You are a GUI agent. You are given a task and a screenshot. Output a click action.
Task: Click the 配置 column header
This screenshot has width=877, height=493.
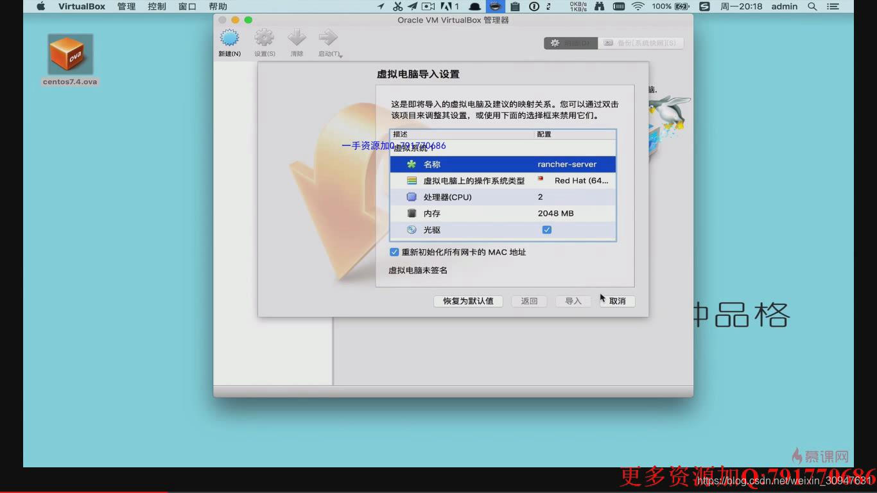pyautogui.click(x=575, y=134)
